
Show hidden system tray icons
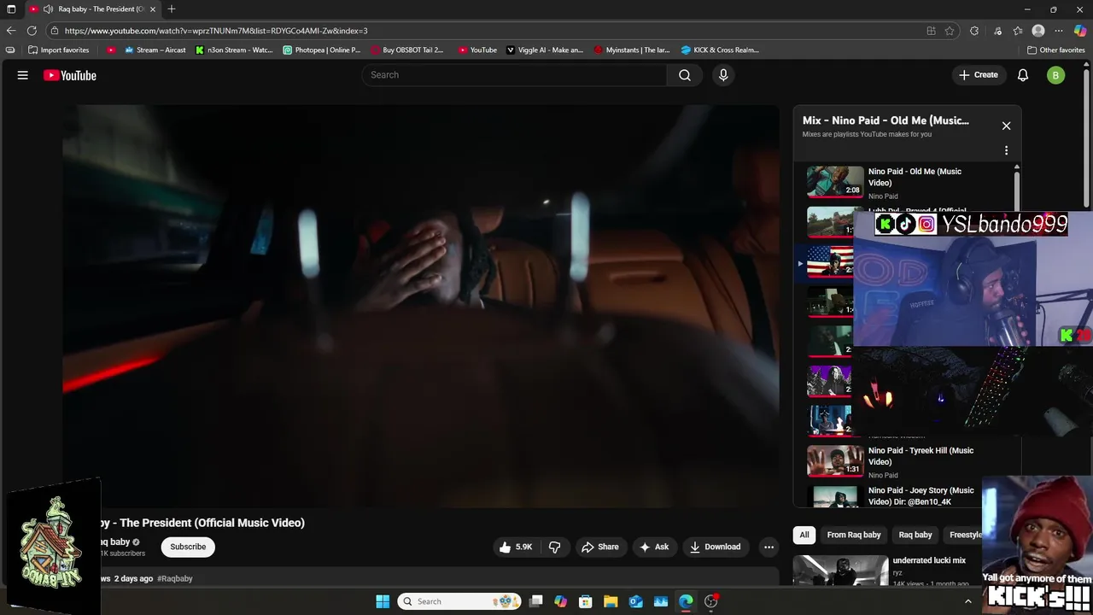(x=967, y=601)
